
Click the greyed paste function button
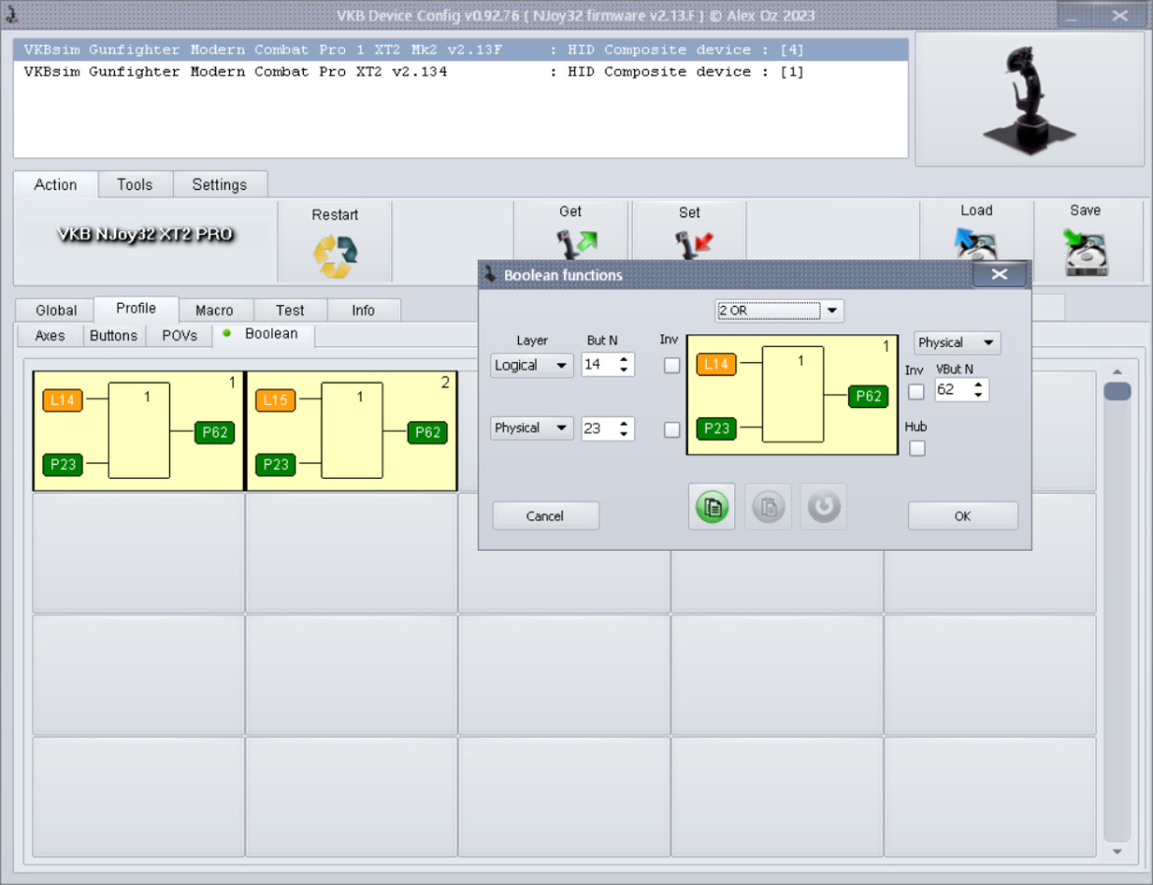(768, 506)
